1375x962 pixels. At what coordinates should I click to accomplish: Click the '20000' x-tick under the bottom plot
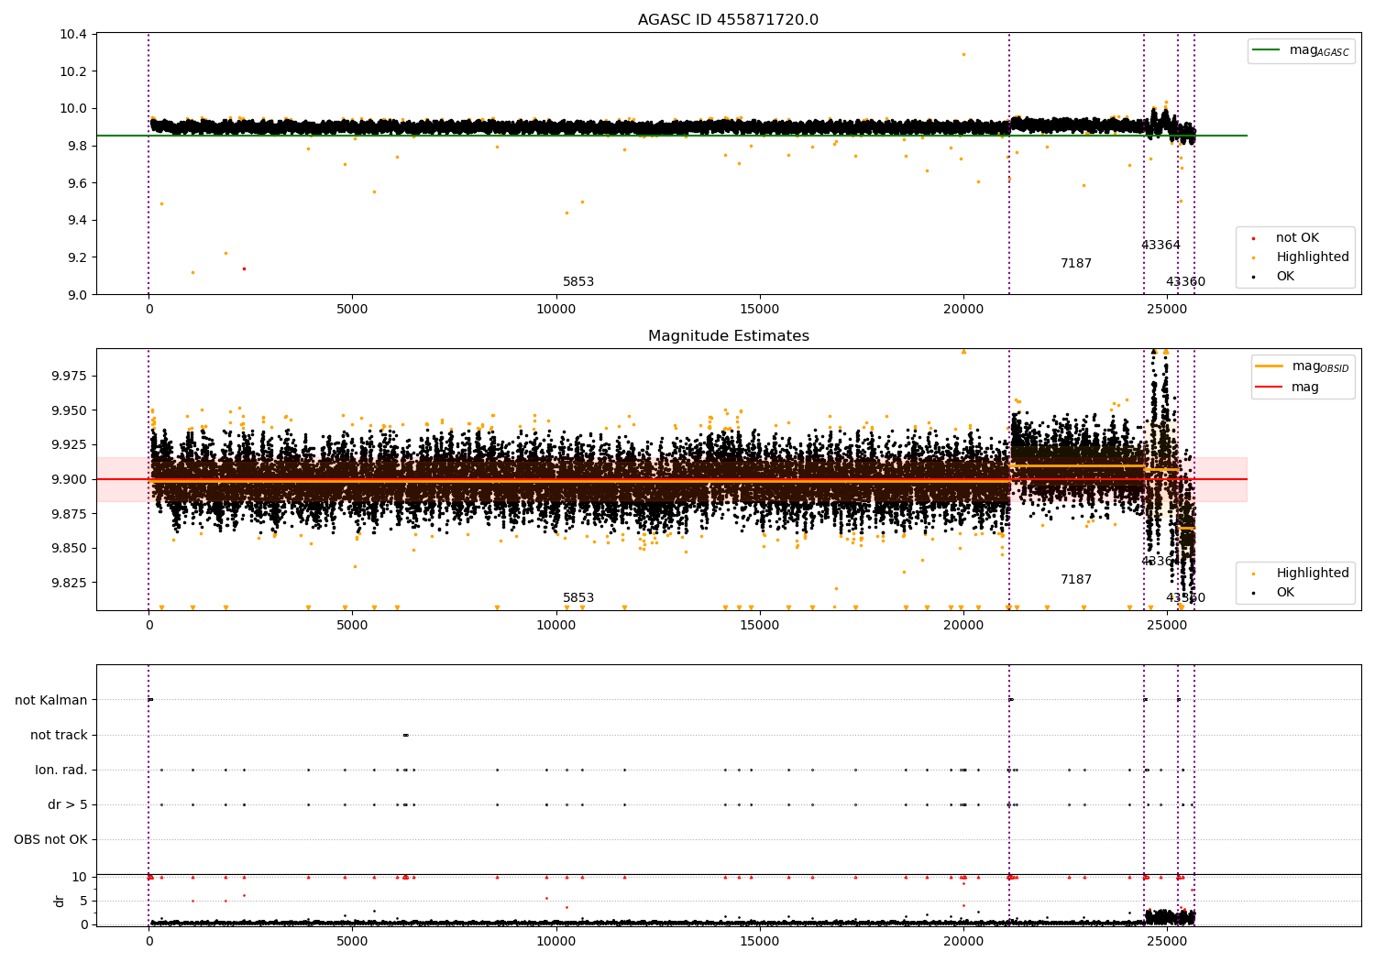(x=962, y=941)
